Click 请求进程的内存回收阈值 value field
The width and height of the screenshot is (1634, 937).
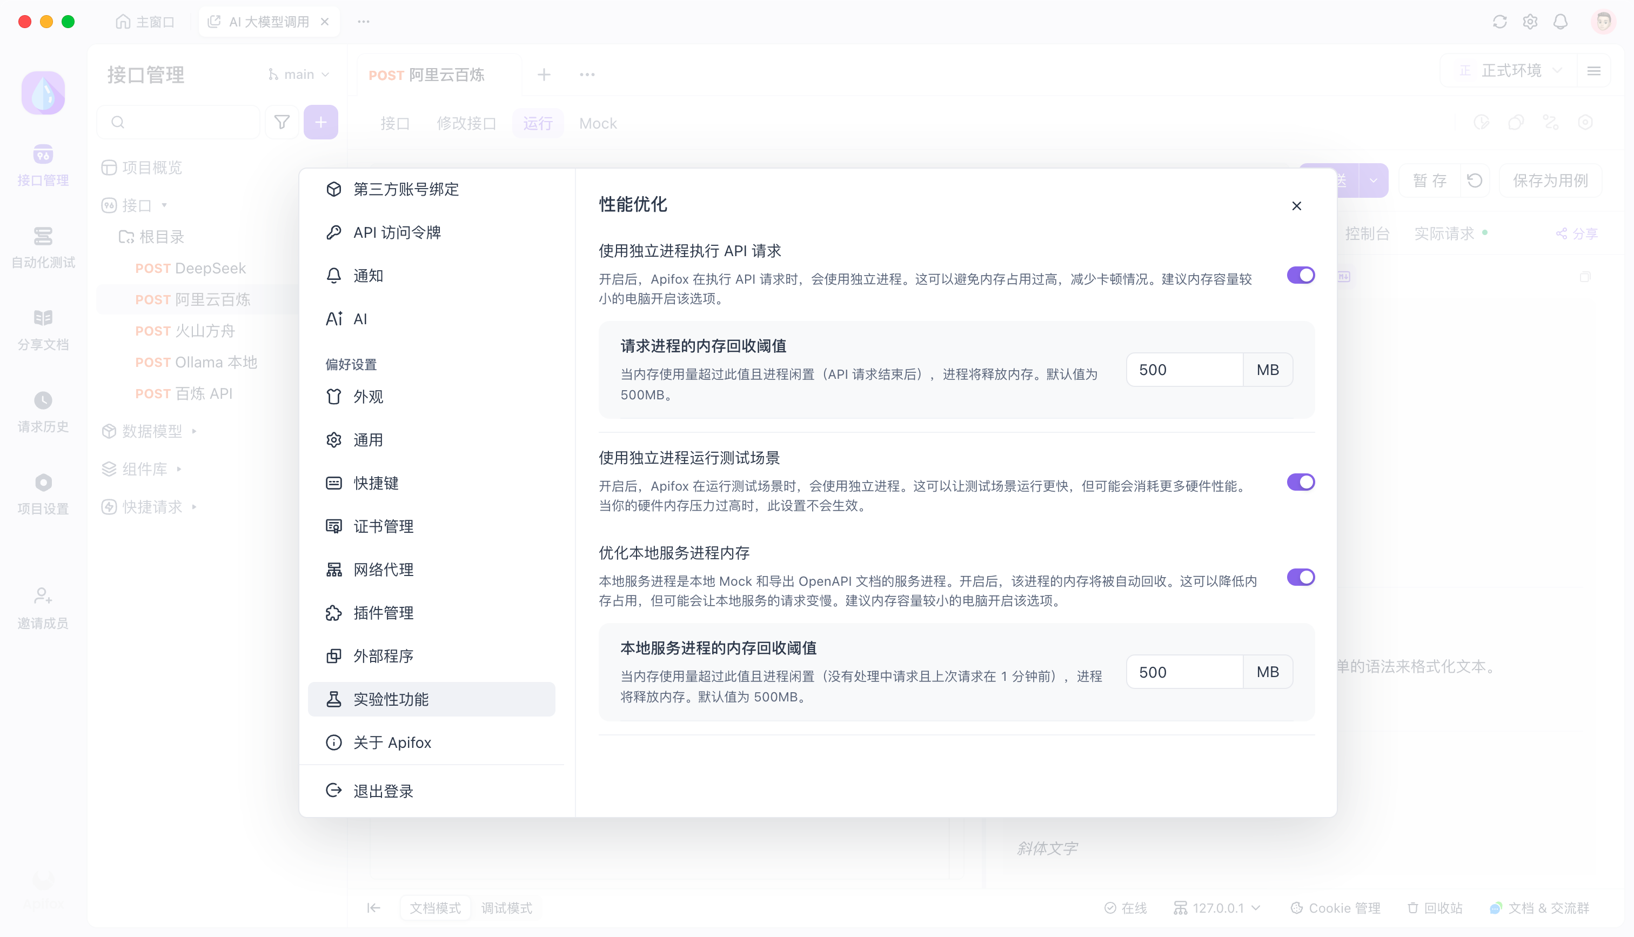[x=1184, y=370]
